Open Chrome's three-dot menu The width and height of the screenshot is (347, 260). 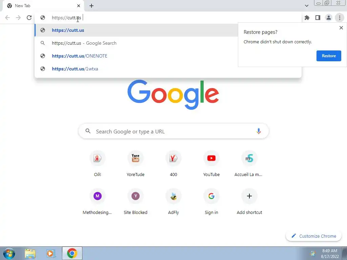[340, 18]
